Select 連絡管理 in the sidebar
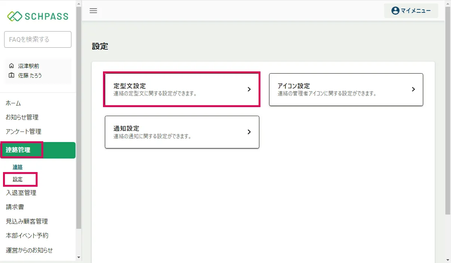Viewport: 451px width, 263px height. coord(38,150)
